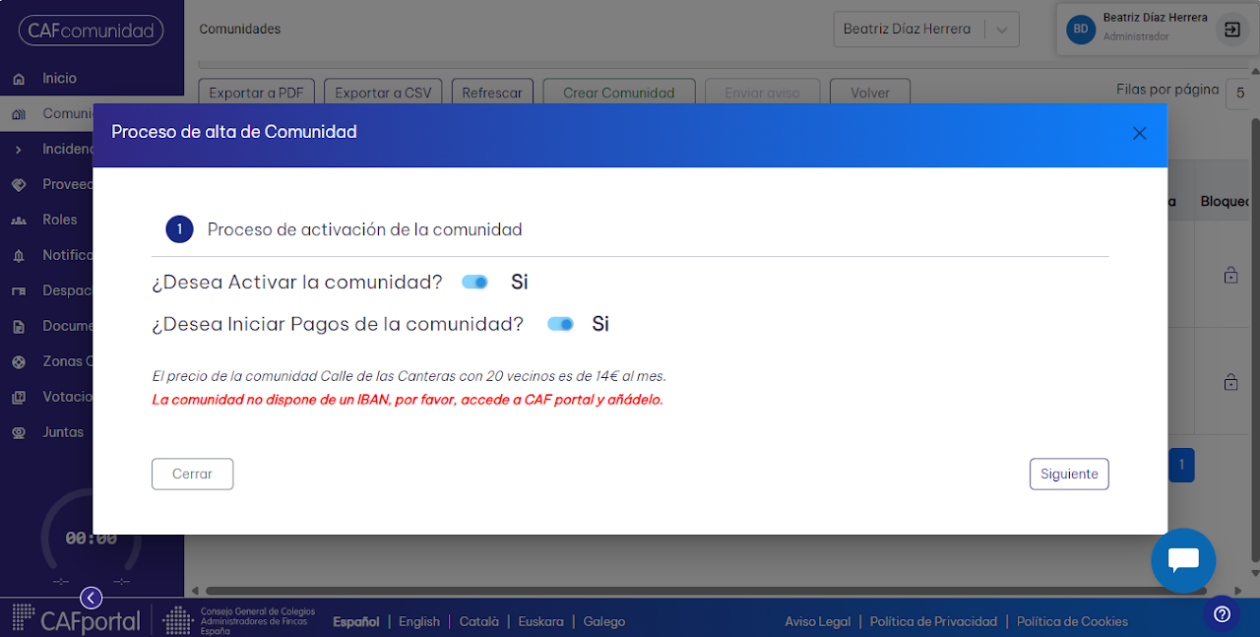
Task: Click the BD user avatar circle
Action: 1081,30
